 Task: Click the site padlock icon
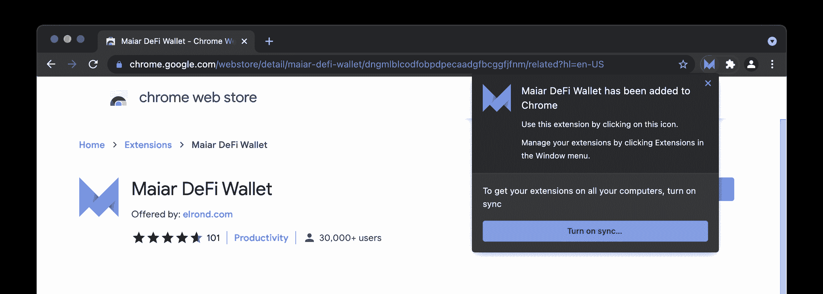(x=119, y=64)
